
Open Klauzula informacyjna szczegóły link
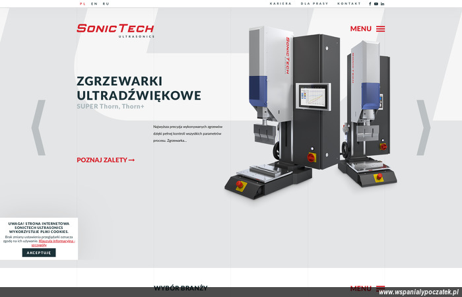tap(53, 243)
